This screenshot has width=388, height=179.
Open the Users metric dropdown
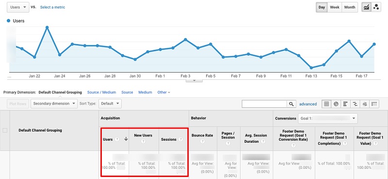(x=18, y=7)
